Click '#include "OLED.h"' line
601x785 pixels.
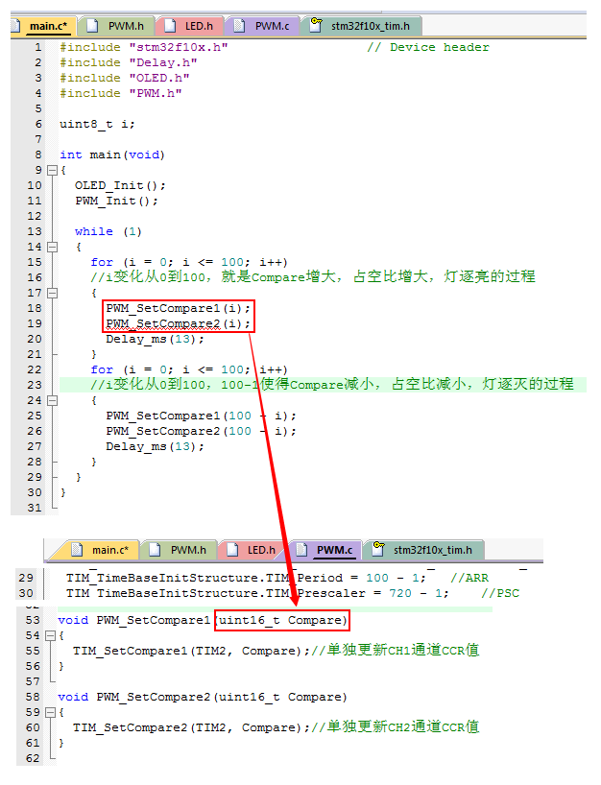pyautogui.click(x=124, y=78)
